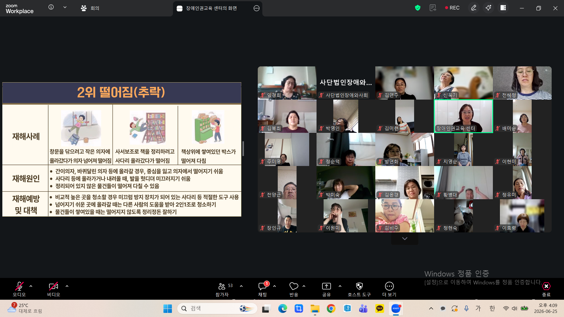Select 이효령 video thumbnail
This screenshot has height=317, width=564.
click(x=522, y=216)
